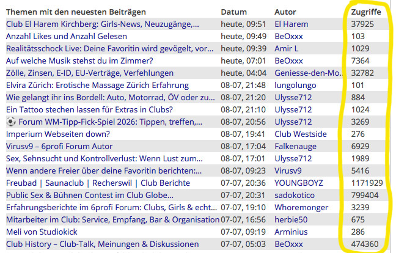Screen dimensions: 396x253
Task: Open 'Club History – Club-Talk' thread link
Action: (x=102, y=244)
